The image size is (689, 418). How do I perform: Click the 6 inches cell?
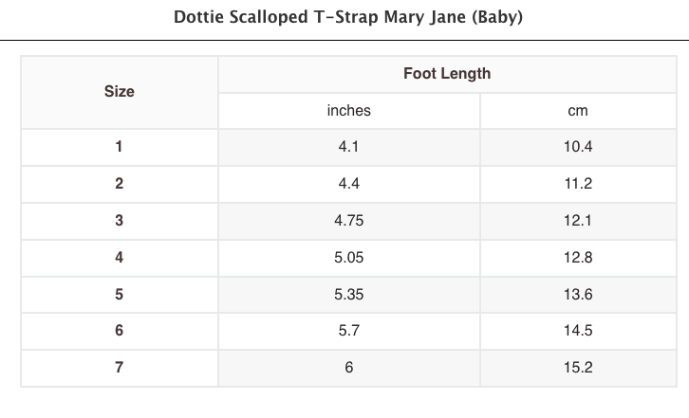348,368
